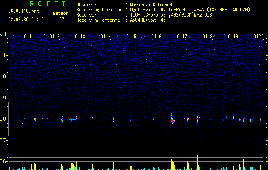Click the Receiver label
Image resolution: width=268 pixels, height=170 pixels.
(x=86, y=15)
